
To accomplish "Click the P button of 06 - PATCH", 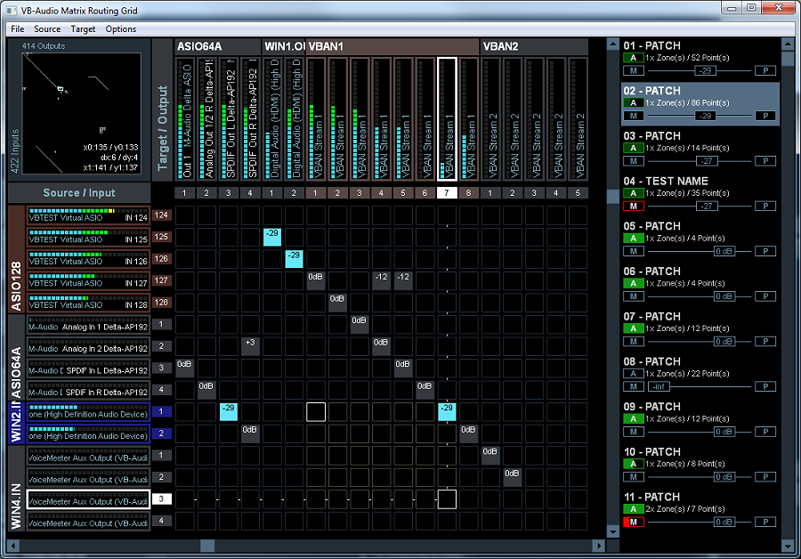I will pyautogui.click(x=765, y=296).
